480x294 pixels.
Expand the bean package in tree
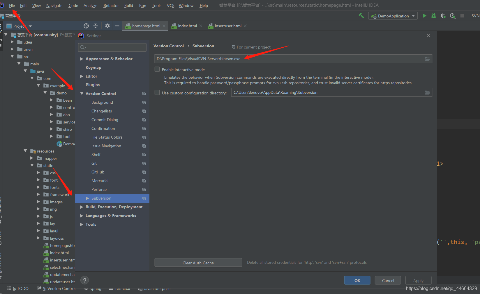(x=52, y=100)
